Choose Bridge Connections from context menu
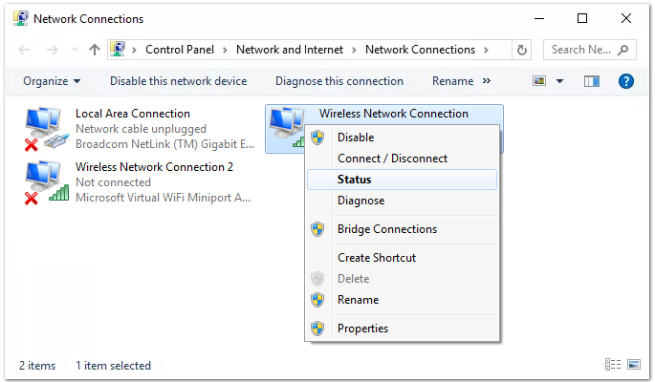This screenshot has height=382, width=655. pos(386,229)
